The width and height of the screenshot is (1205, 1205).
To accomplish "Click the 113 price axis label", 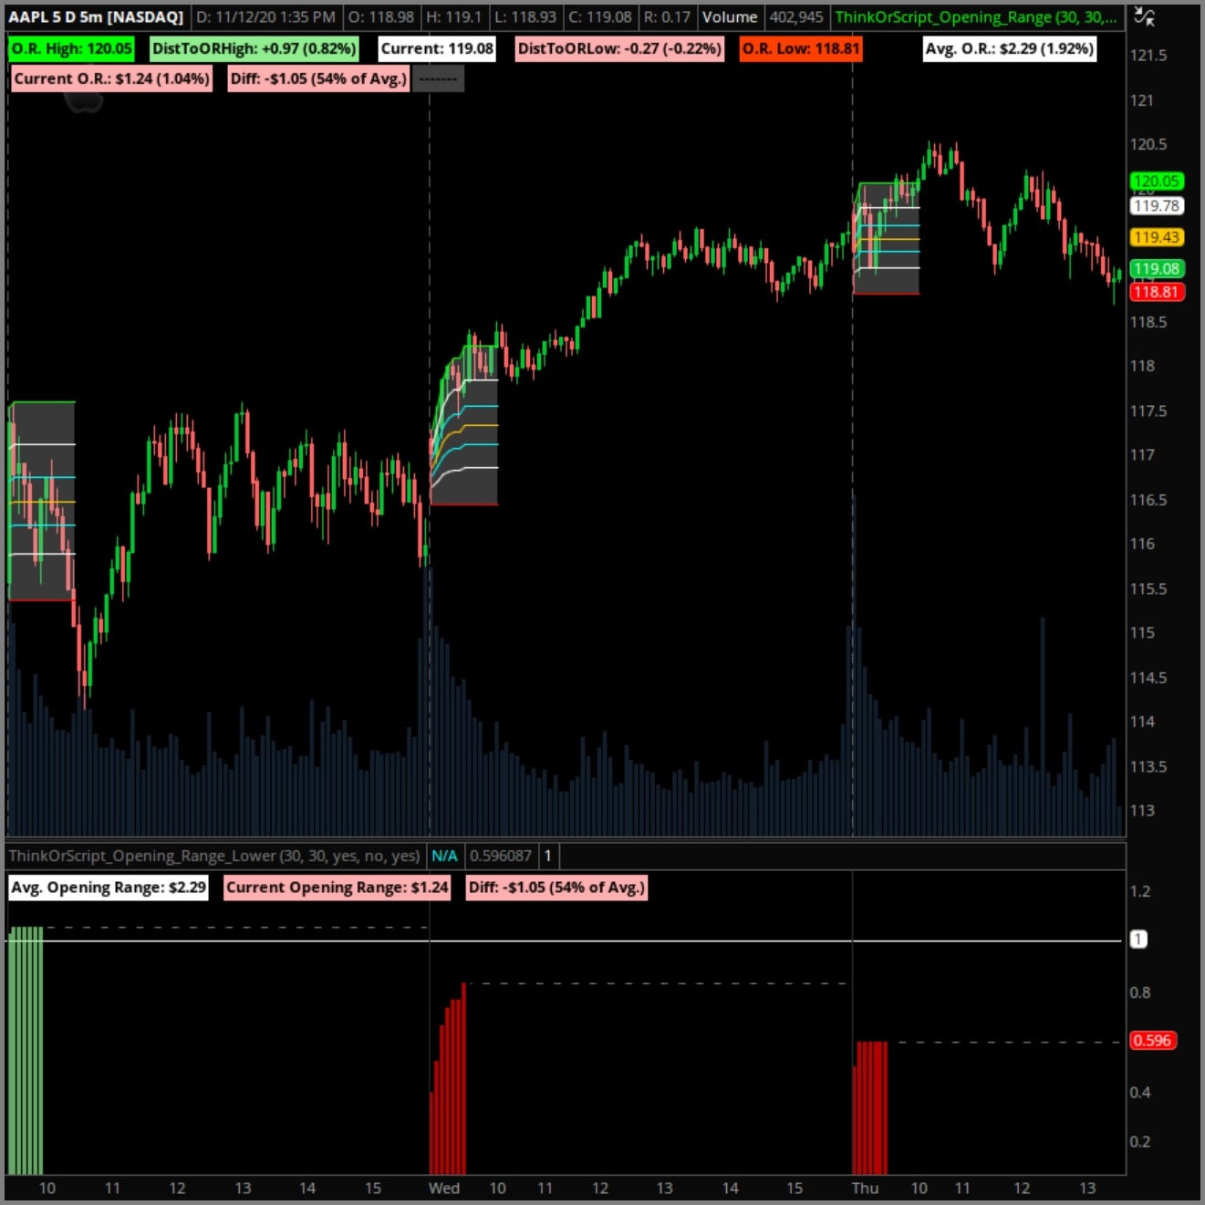I will pos(1142,810).
